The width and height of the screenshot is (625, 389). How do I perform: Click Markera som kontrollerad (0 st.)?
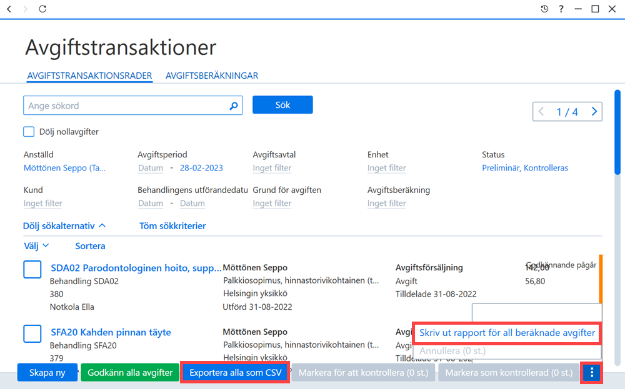point(509,373)
